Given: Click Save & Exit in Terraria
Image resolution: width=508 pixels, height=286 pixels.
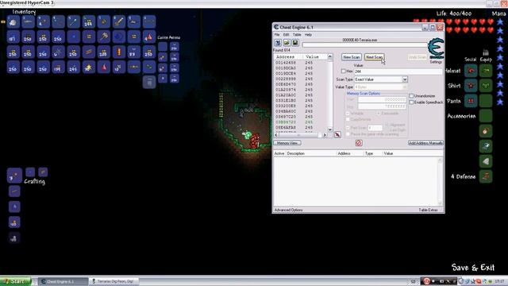Looking at the screenshot, I should point(473,268).
